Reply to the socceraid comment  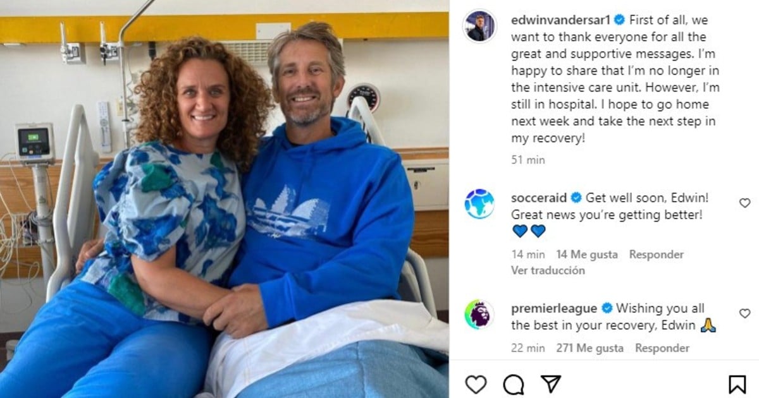click(656, 255)
